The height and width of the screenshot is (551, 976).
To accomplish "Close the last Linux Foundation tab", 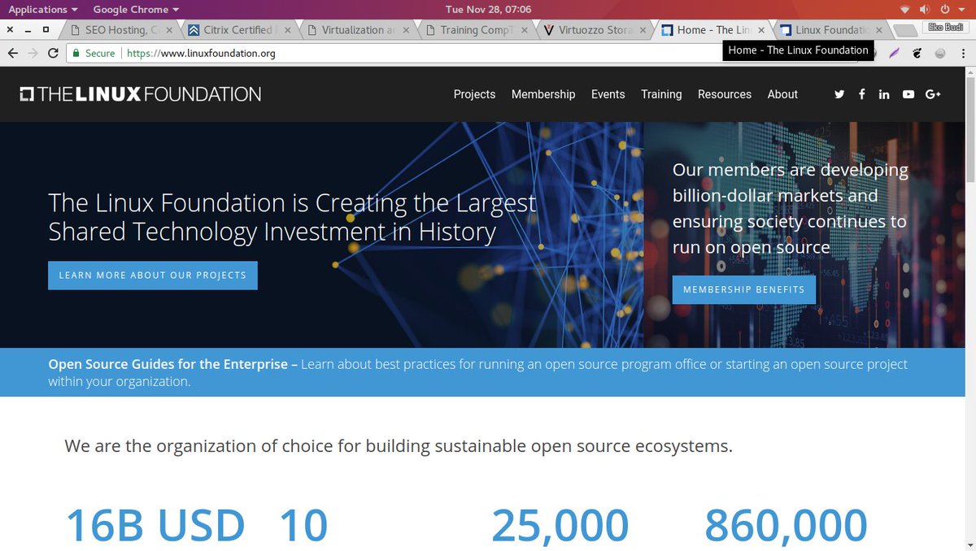I will pyautogui.click(x=879, y=30).
